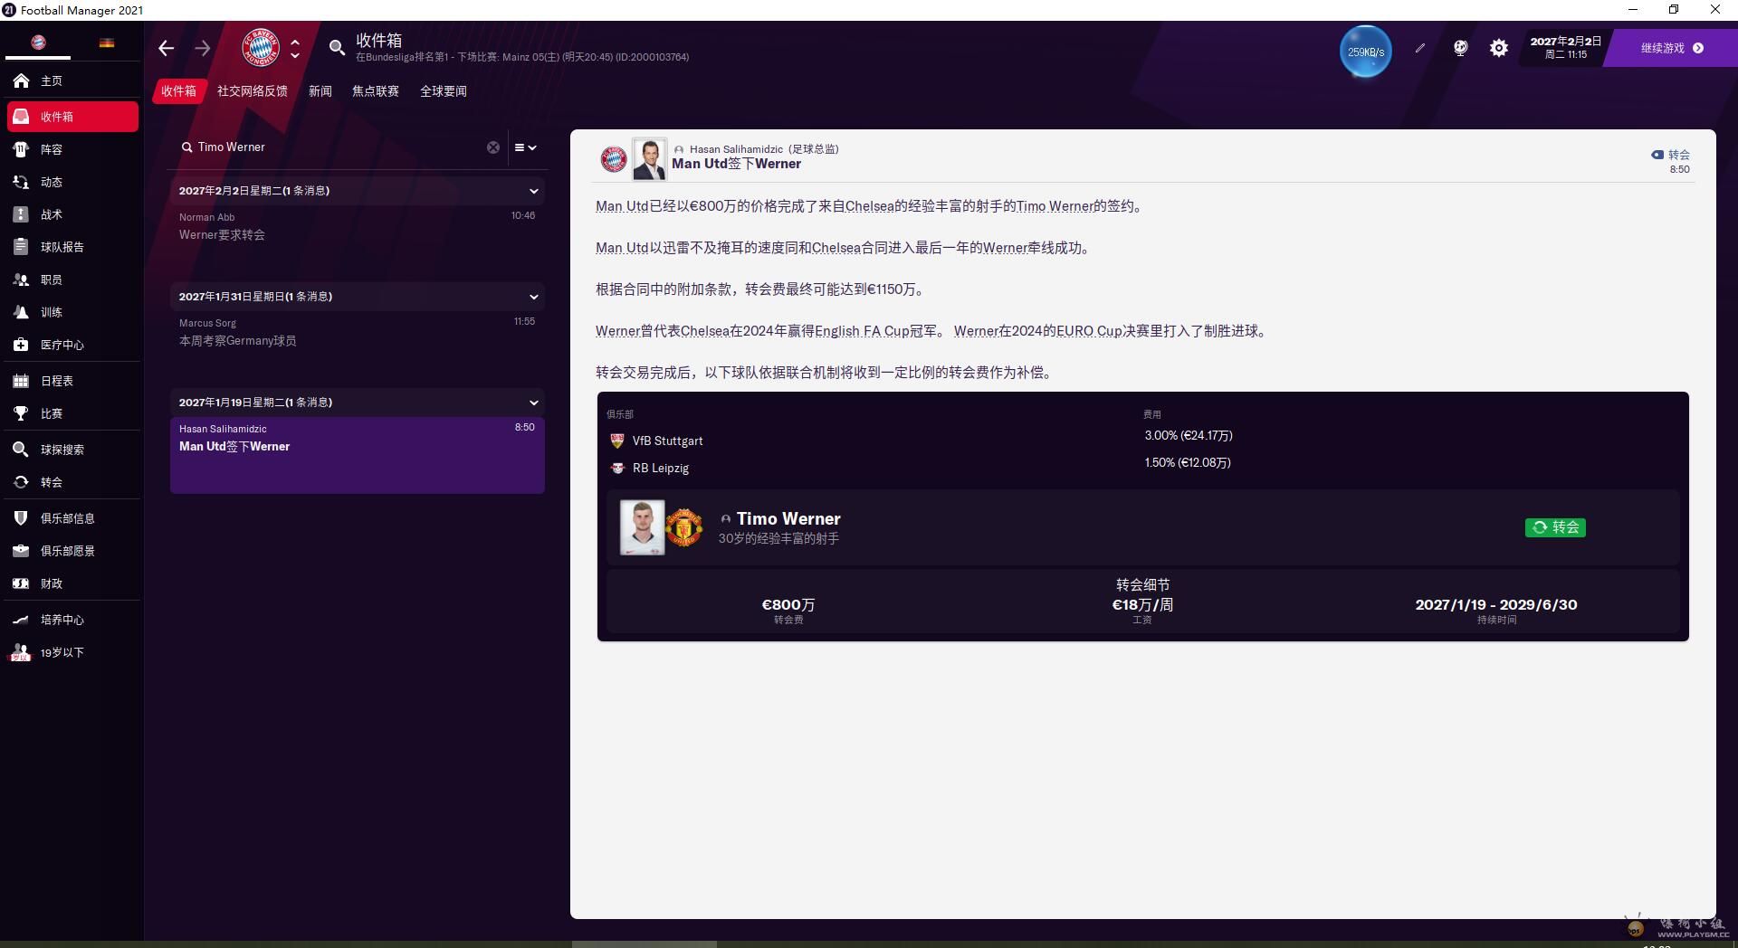Clear the Timo Werner search filter
Viewport: 1738px width, 948px height.
(493, 147)
